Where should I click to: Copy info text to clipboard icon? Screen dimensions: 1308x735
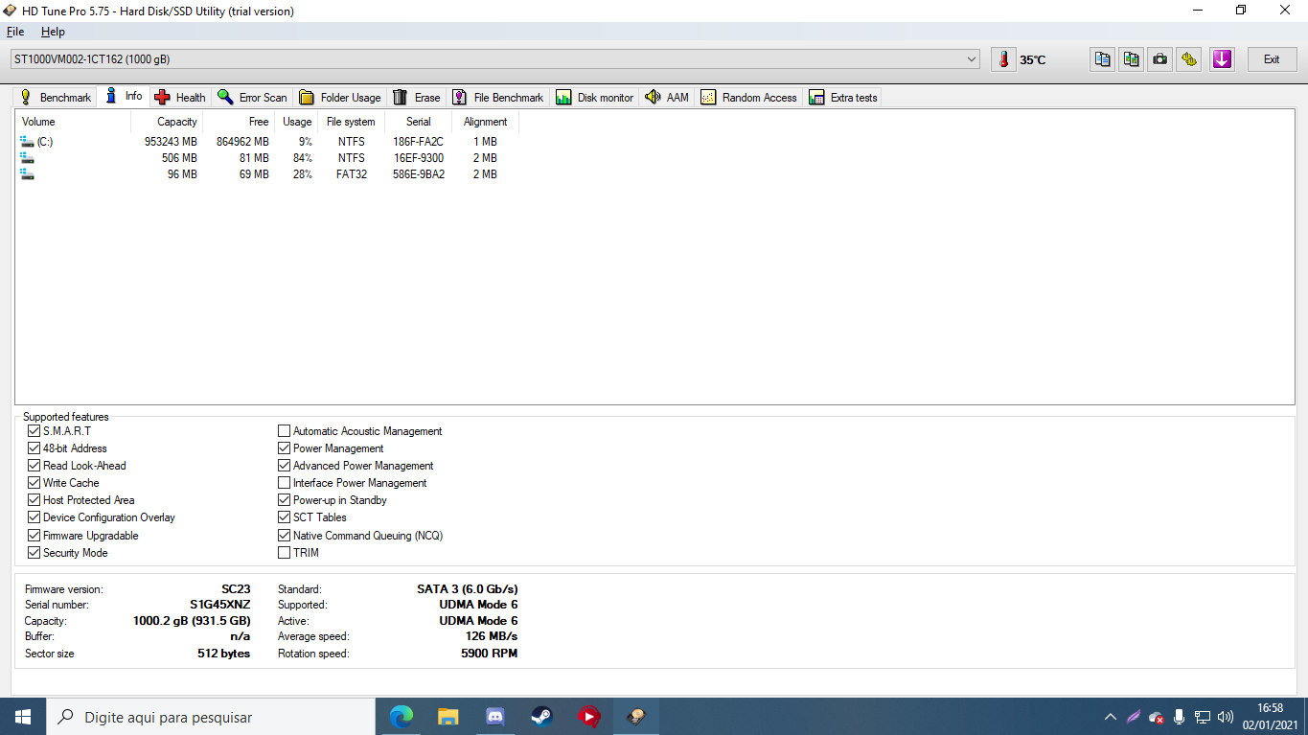pyautogui.click(x=1103, y=59)
